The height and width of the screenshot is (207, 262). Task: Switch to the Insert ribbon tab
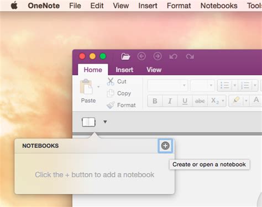(124, 70)
